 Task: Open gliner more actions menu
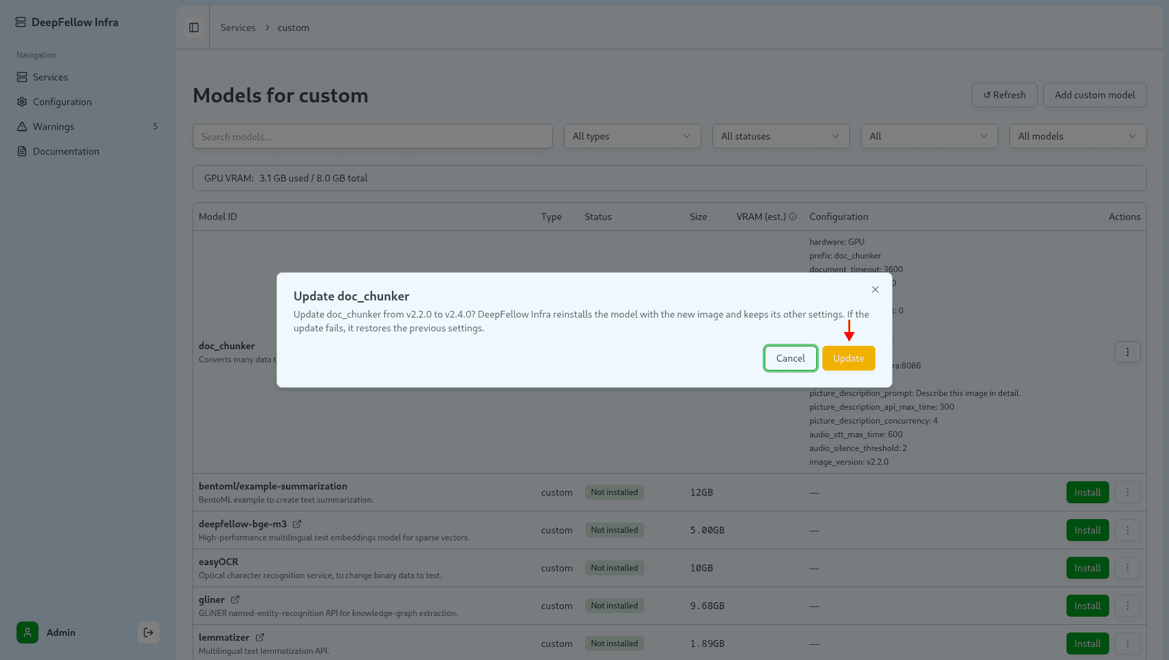click(x=1128, y=606)
